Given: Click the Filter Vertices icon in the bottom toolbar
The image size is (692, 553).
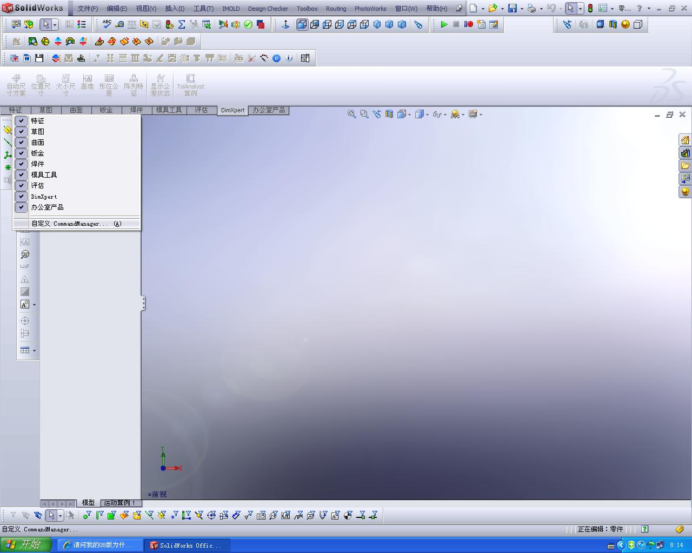Looking at the screenshot, I should tap(87, 515).
